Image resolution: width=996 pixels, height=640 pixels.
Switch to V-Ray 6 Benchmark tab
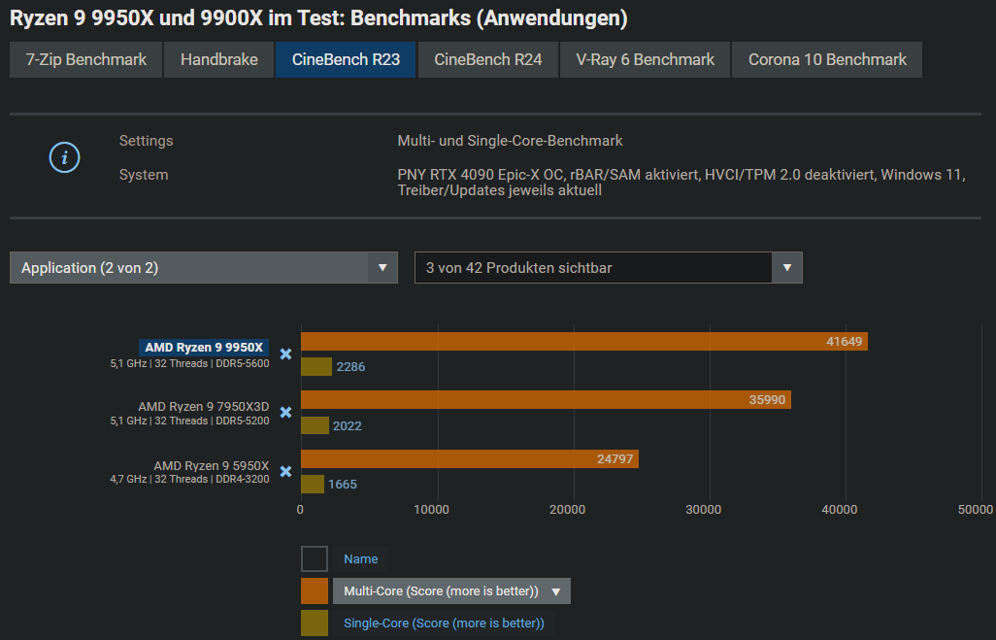645,60
